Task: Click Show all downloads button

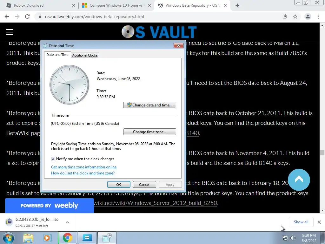Action: 301,222
